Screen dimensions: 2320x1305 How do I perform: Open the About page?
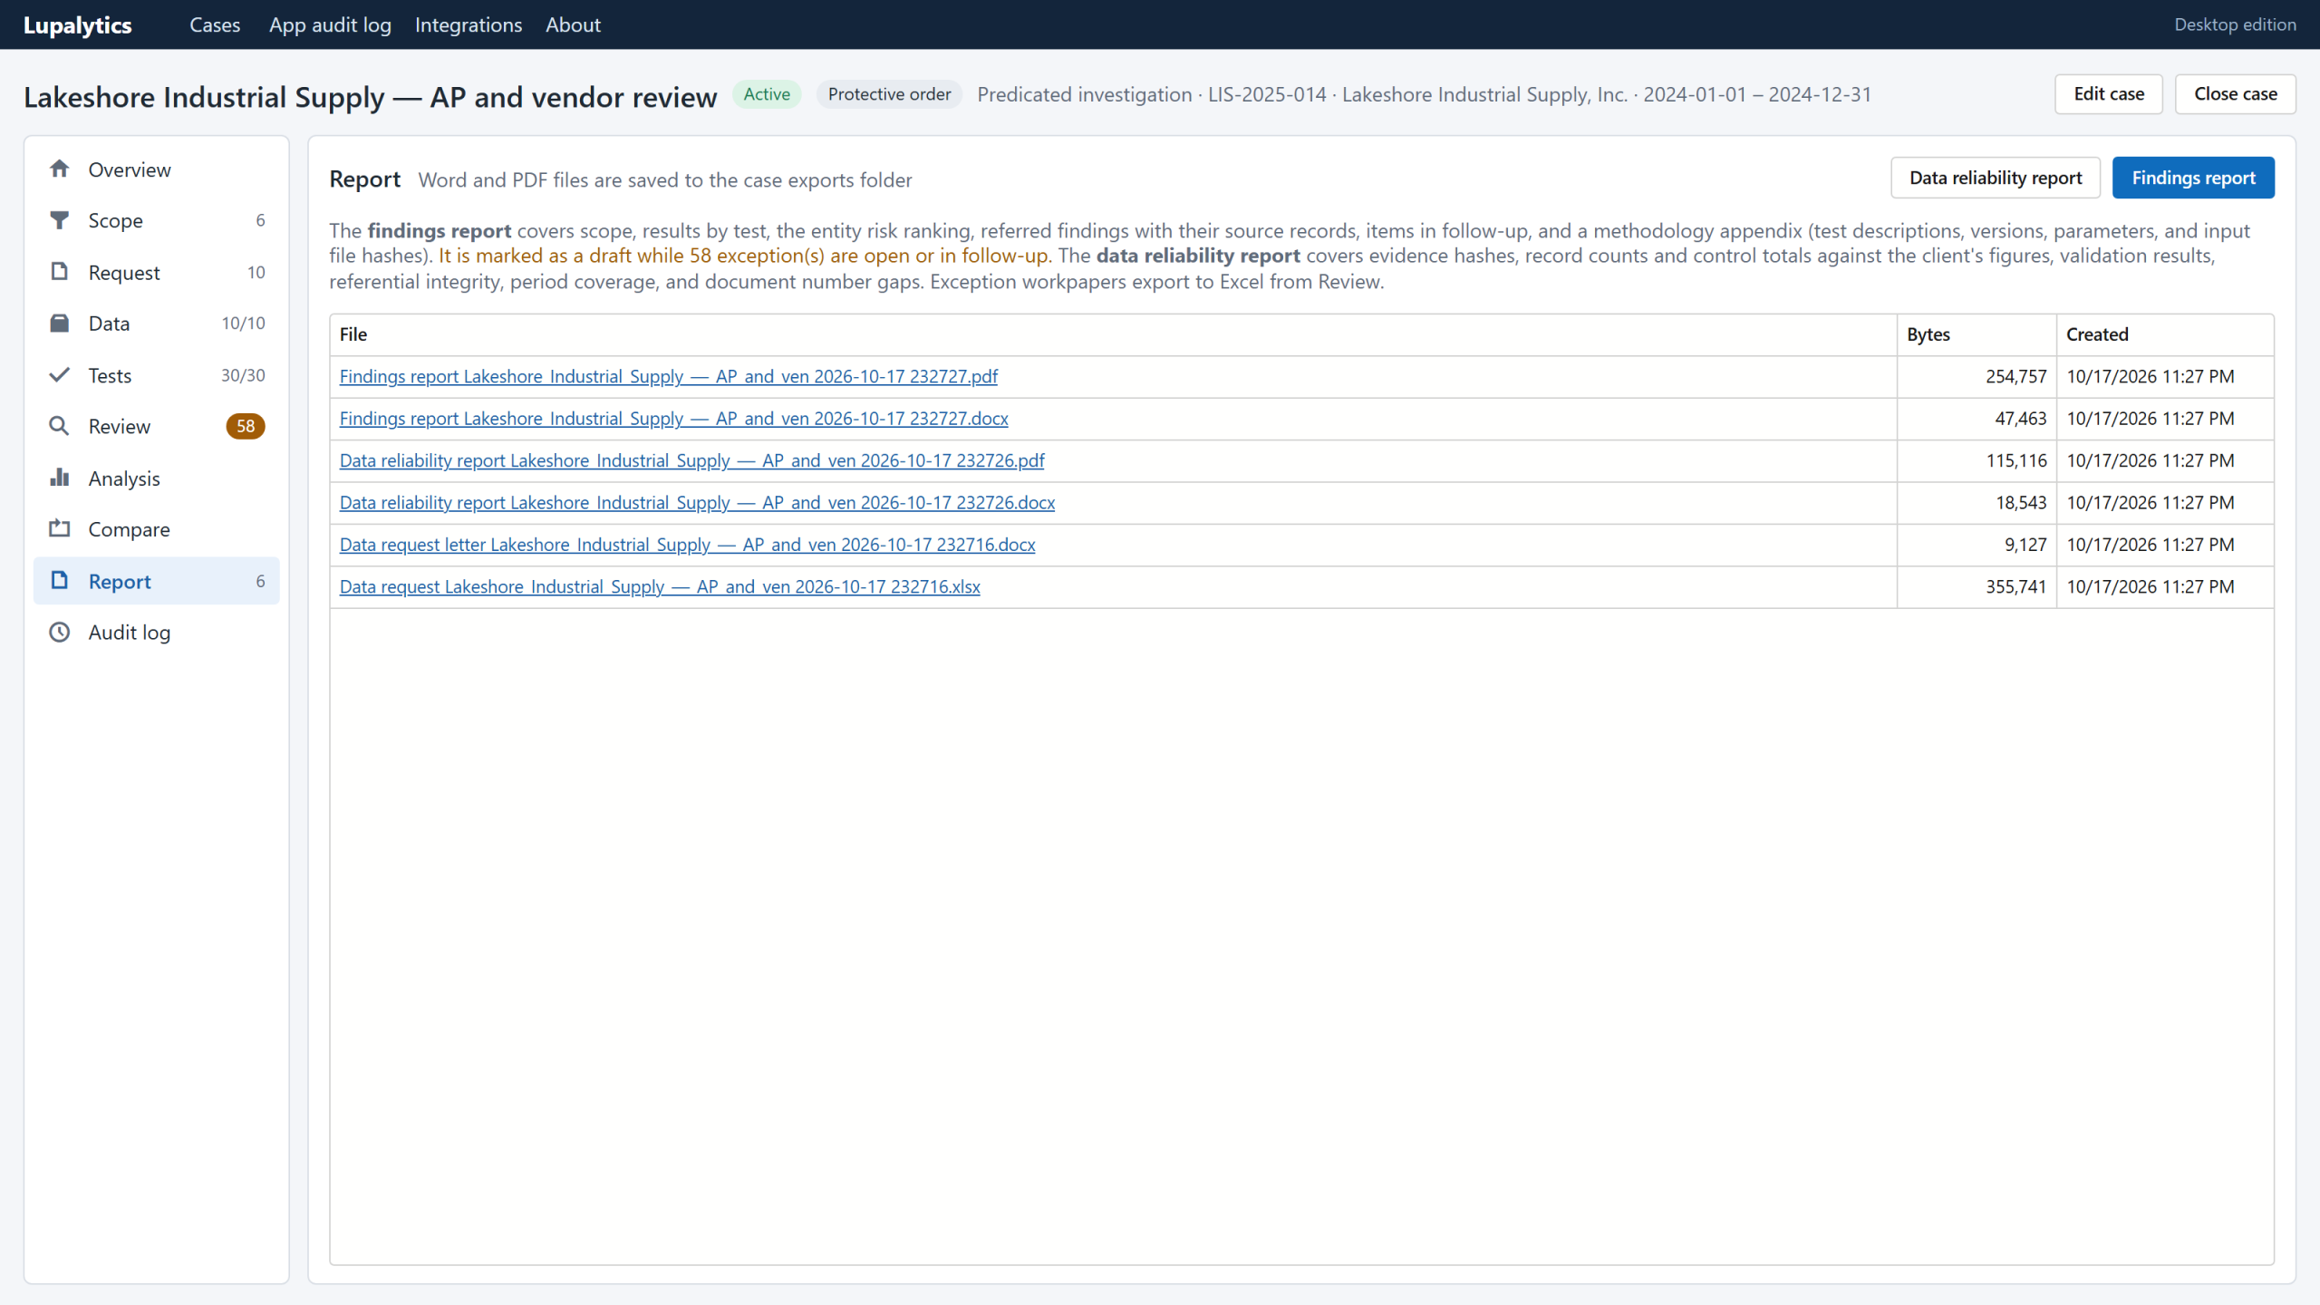coord(573,24)
